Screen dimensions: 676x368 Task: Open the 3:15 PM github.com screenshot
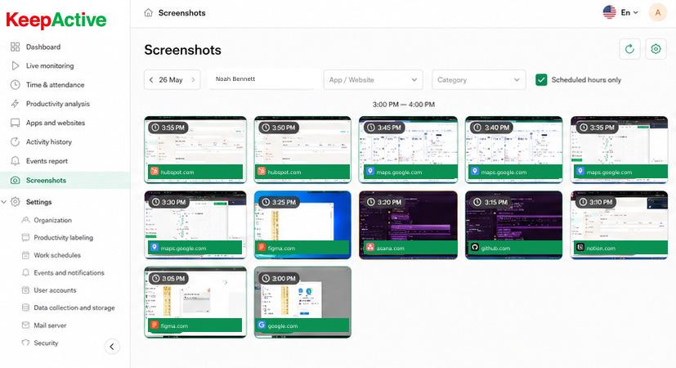(514, 225)
